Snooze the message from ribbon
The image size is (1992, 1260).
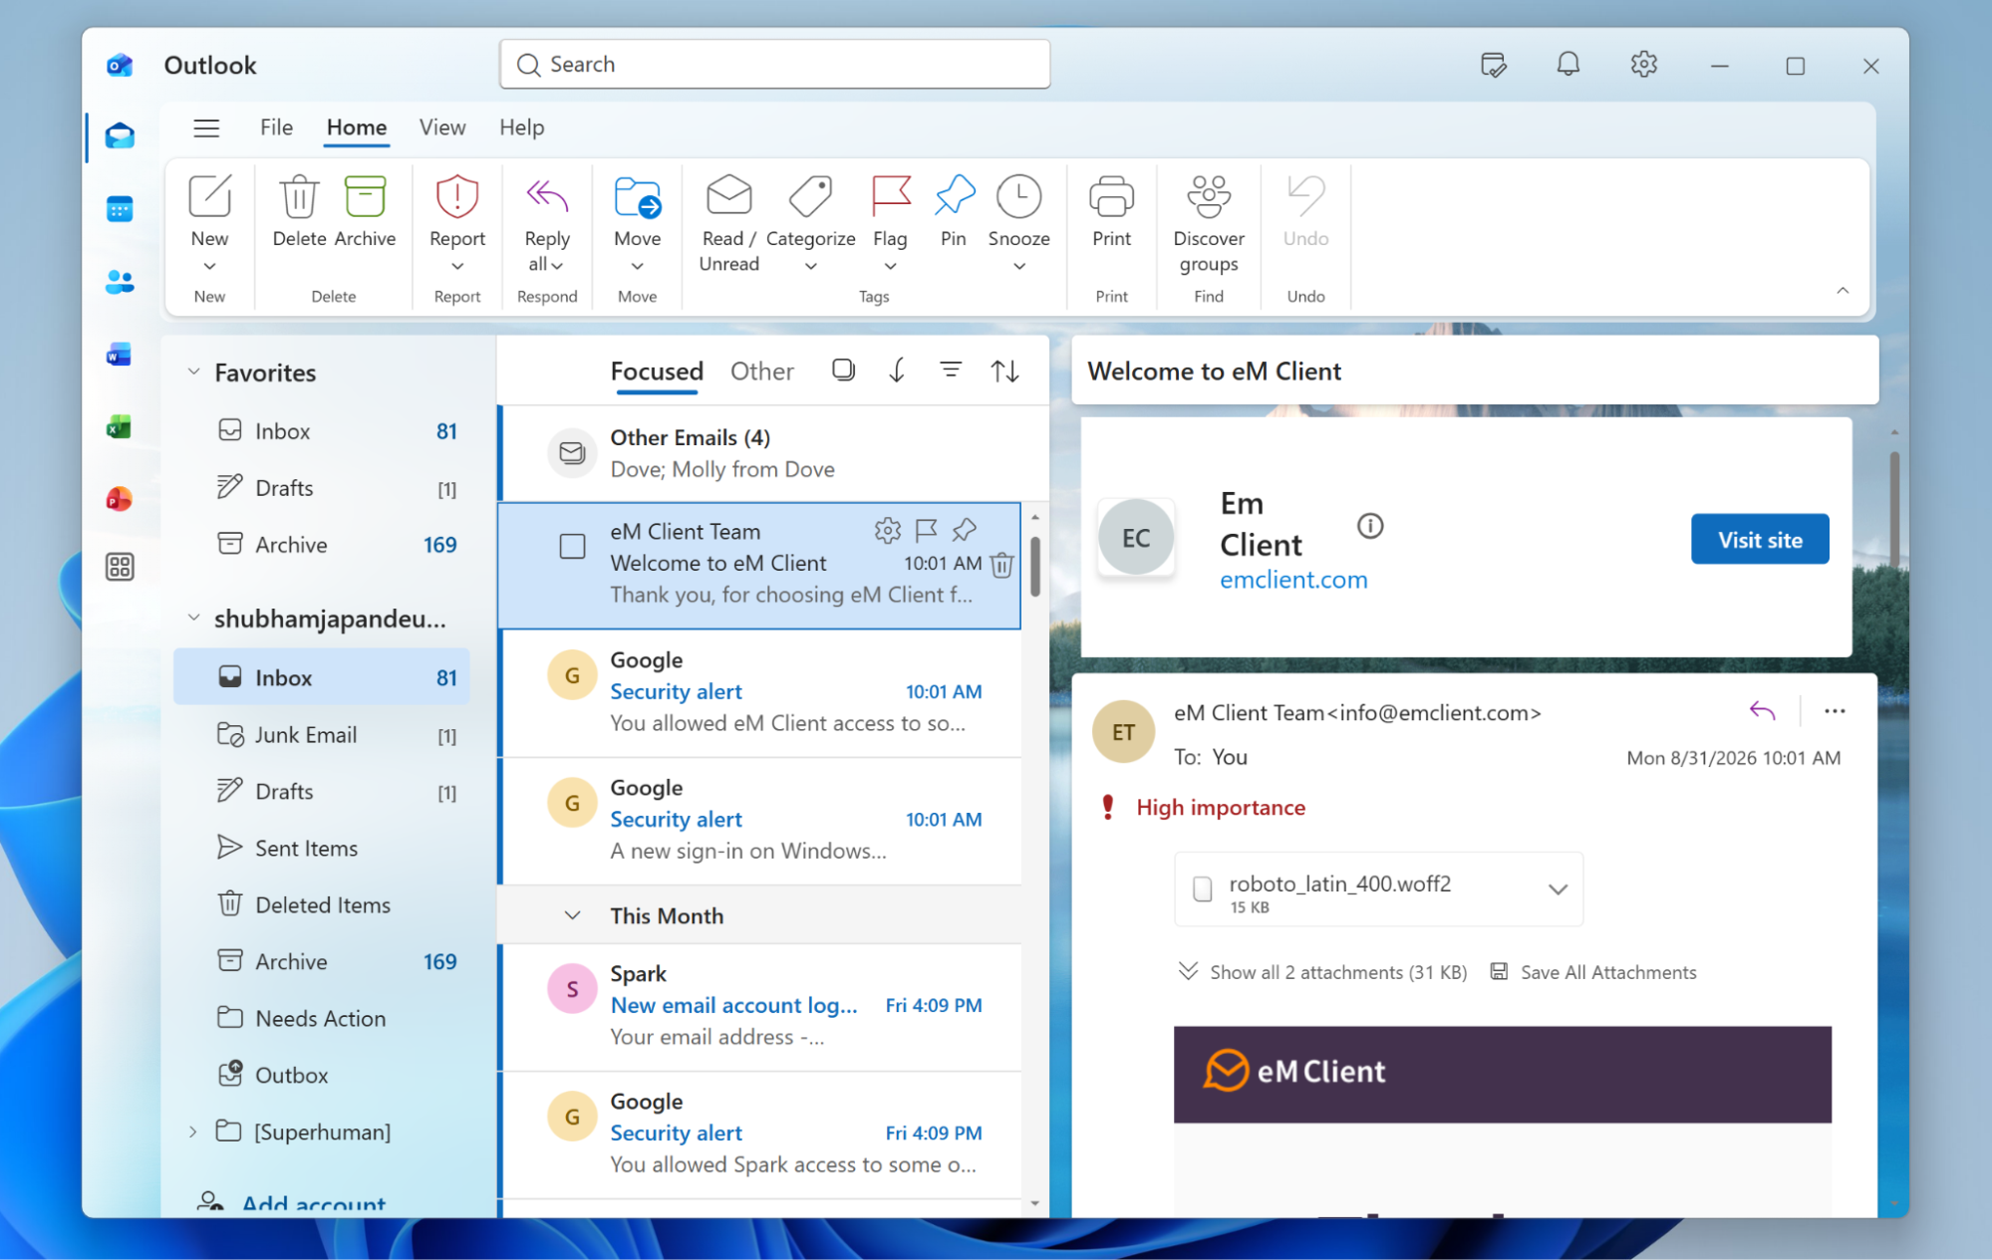1018,196
